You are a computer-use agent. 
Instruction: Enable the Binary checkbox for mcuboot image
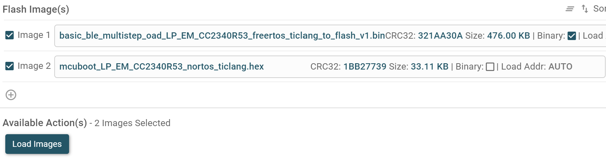(490, 67)
